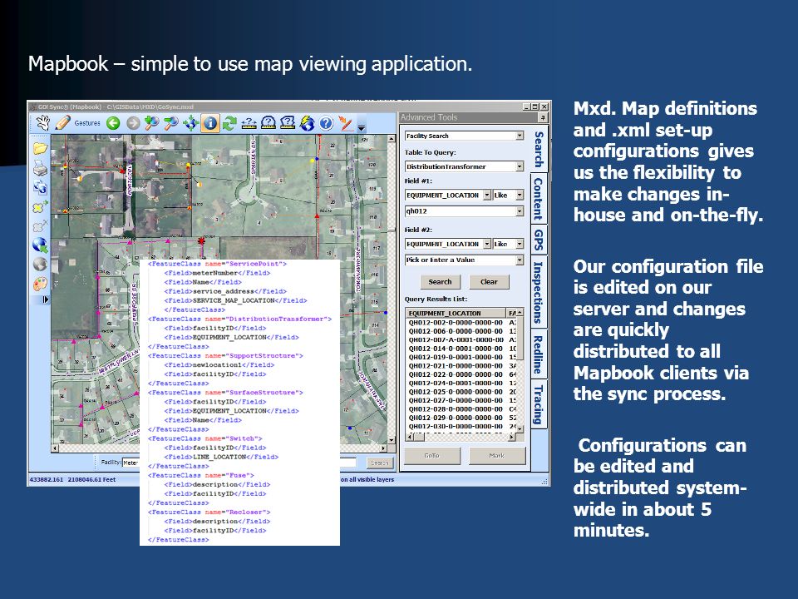Image resolution: width=798 pixels, height=599 pixels.
Task: Activate the Identify info tool
Action: (210, 123)
